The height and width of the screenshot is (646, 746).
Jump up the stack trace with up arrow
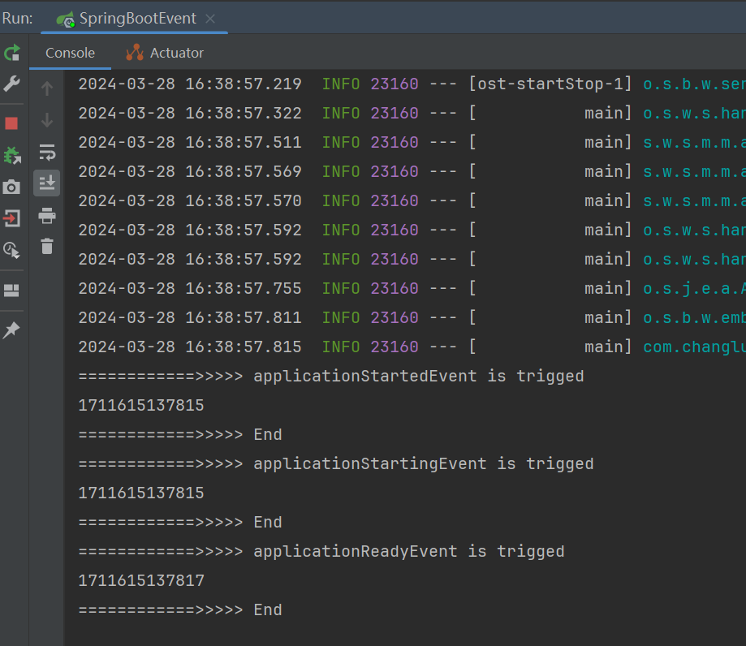[x=46, y=88]
